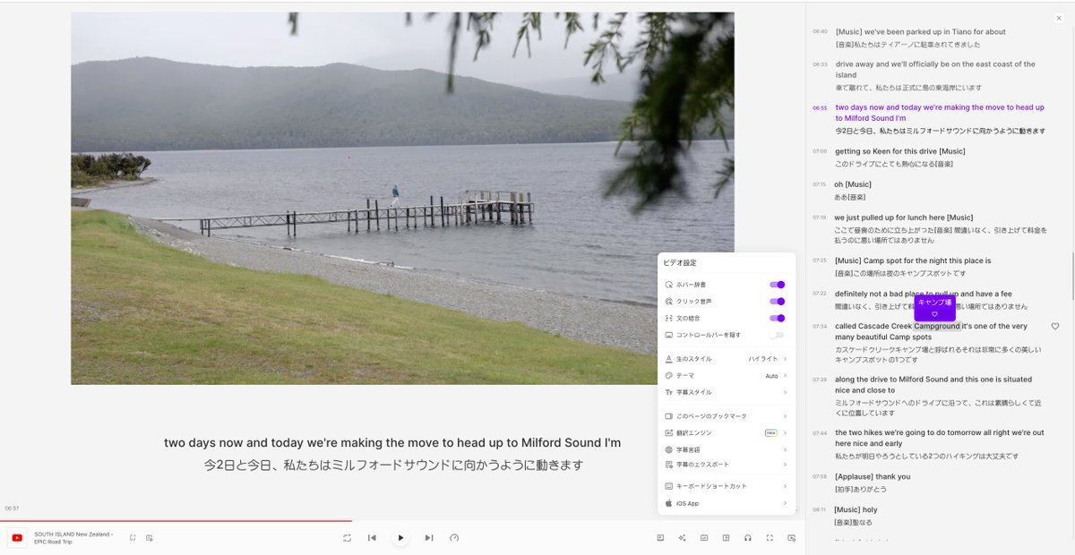Jump to the 07:00 transcript timestamp
The image size is (1075, 555).
tap(820, 151)
